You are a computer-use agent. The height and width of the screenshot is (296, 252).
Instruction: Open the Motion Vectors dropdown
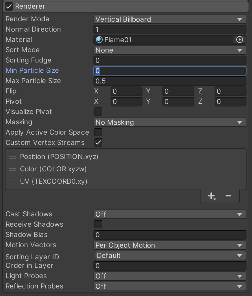point(170,245)
